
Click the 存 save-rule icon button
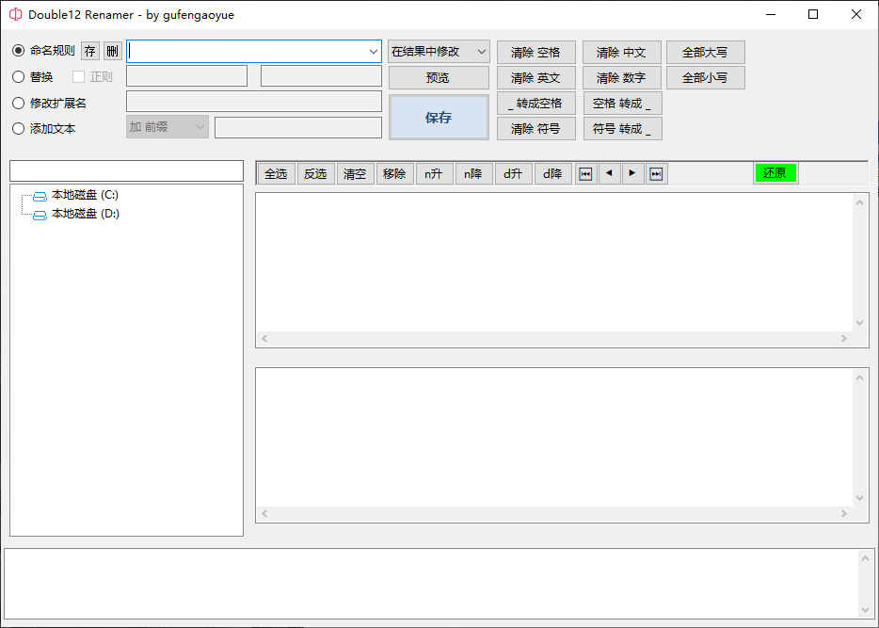(x=89, y=51)
